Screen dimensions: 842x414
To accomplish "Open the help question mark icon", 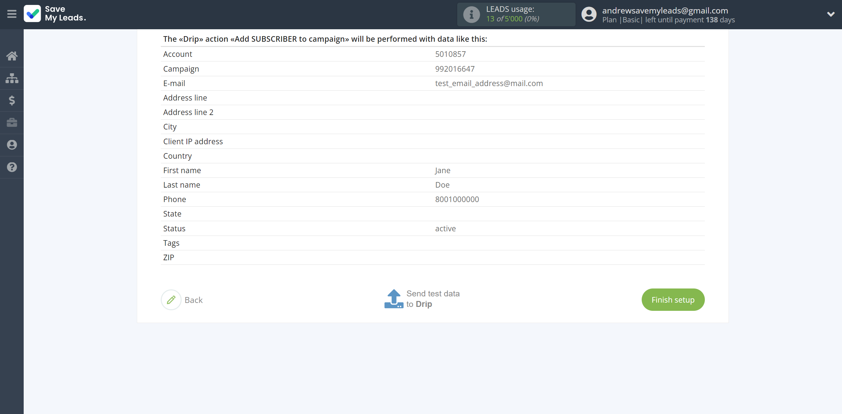I will [12, 167].
